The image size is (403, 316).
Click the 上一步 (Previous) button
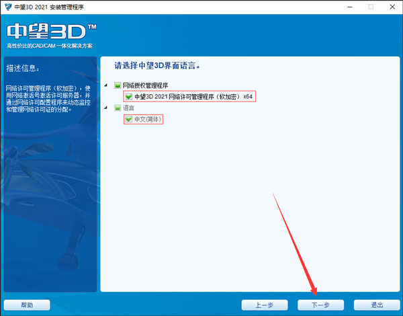click(265, 305)
